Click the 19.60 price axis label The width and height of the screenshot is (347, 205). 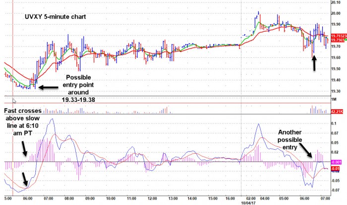tap(336, 58)
